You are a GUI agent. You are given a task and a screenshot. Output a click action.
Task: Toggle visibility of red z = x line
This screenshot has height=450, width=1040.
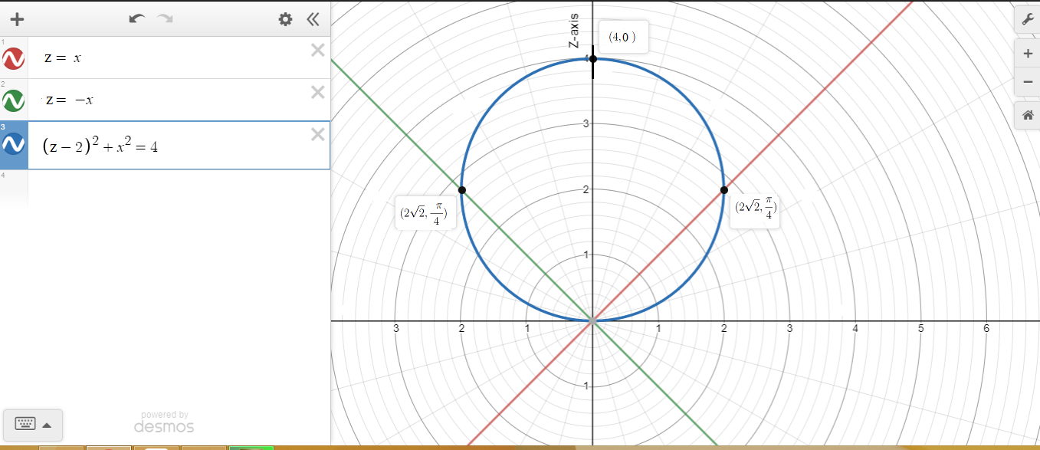click(x=13, y=58)
